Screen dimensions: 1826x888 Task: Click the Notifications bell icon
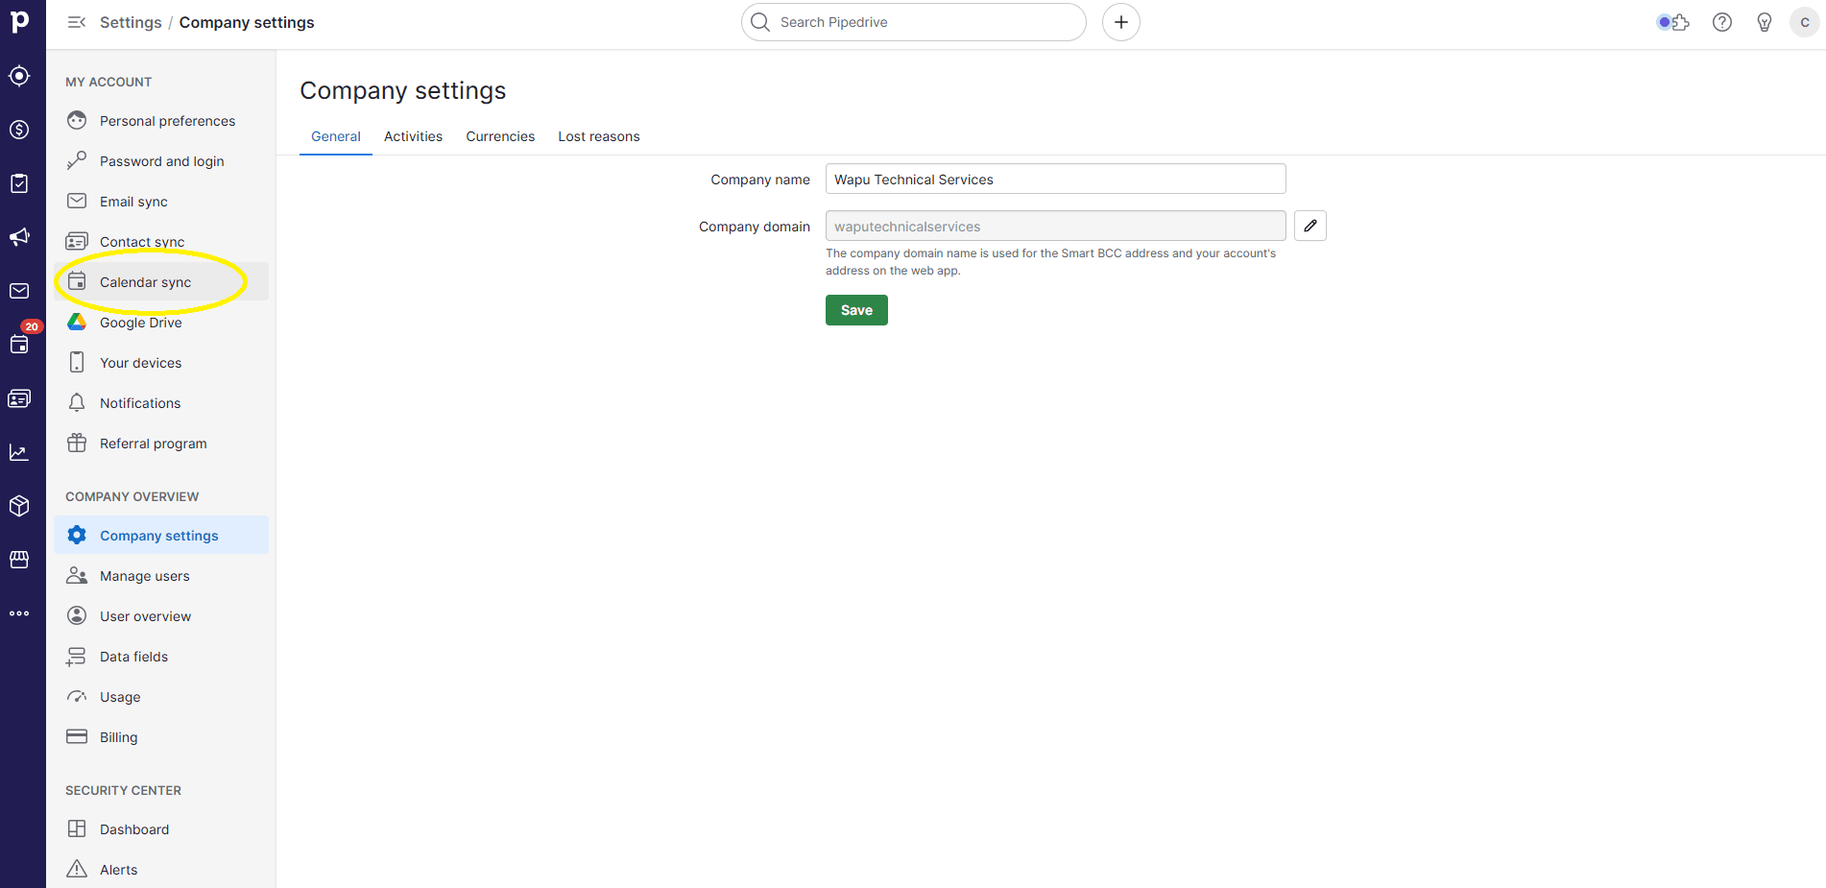77,402
